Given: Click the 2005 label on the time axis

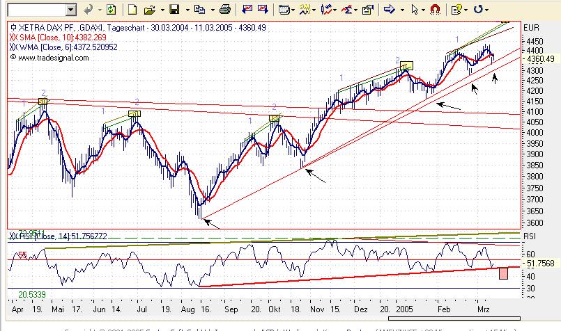Looking at the screenshot, I should pyautogui.click(x=404, y=309).
